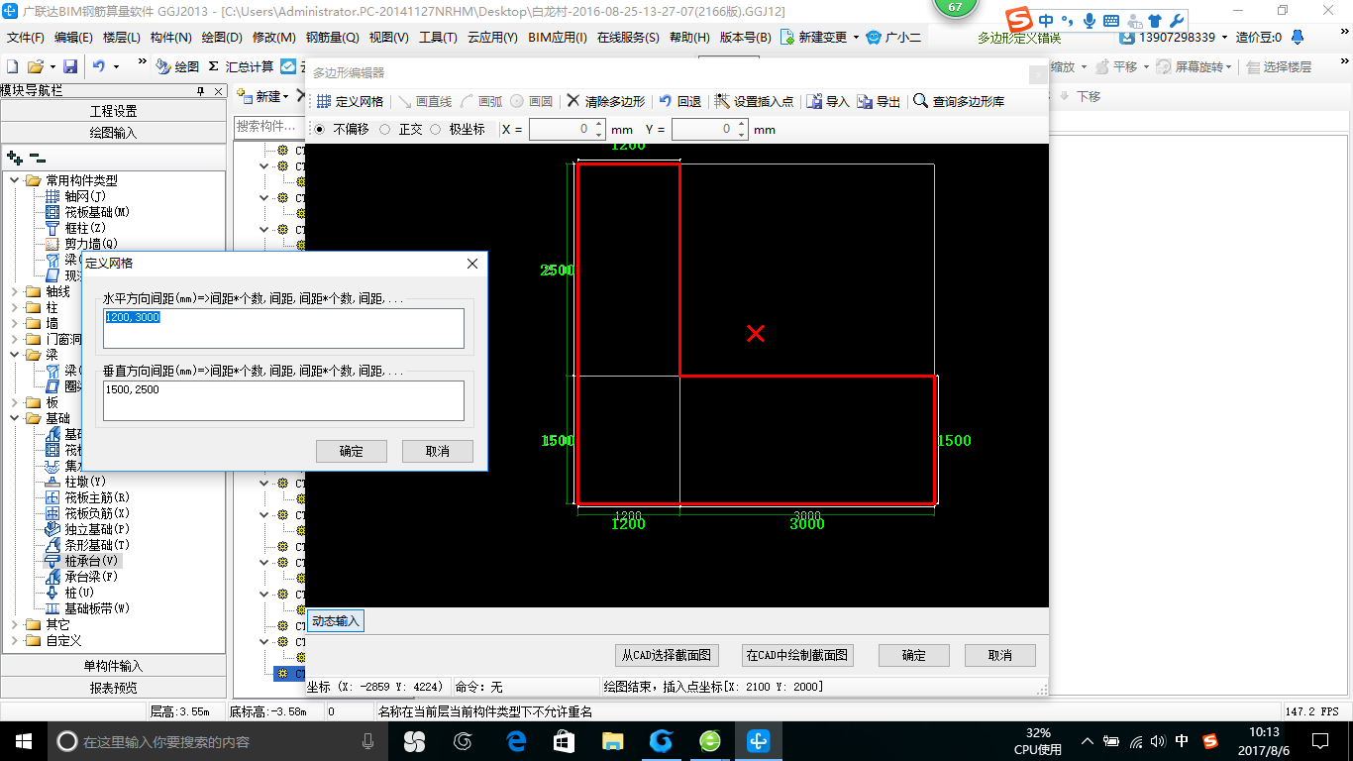Toggle the 动态输入 dynamic input button
Viewport: 1353px width, 761px height.
[335, 621]
